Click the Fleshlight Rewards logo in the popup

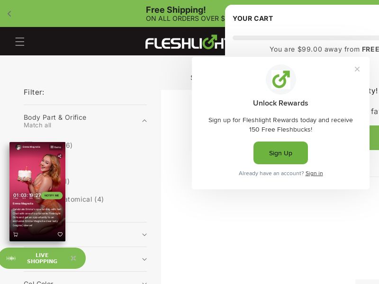(280, 79)
